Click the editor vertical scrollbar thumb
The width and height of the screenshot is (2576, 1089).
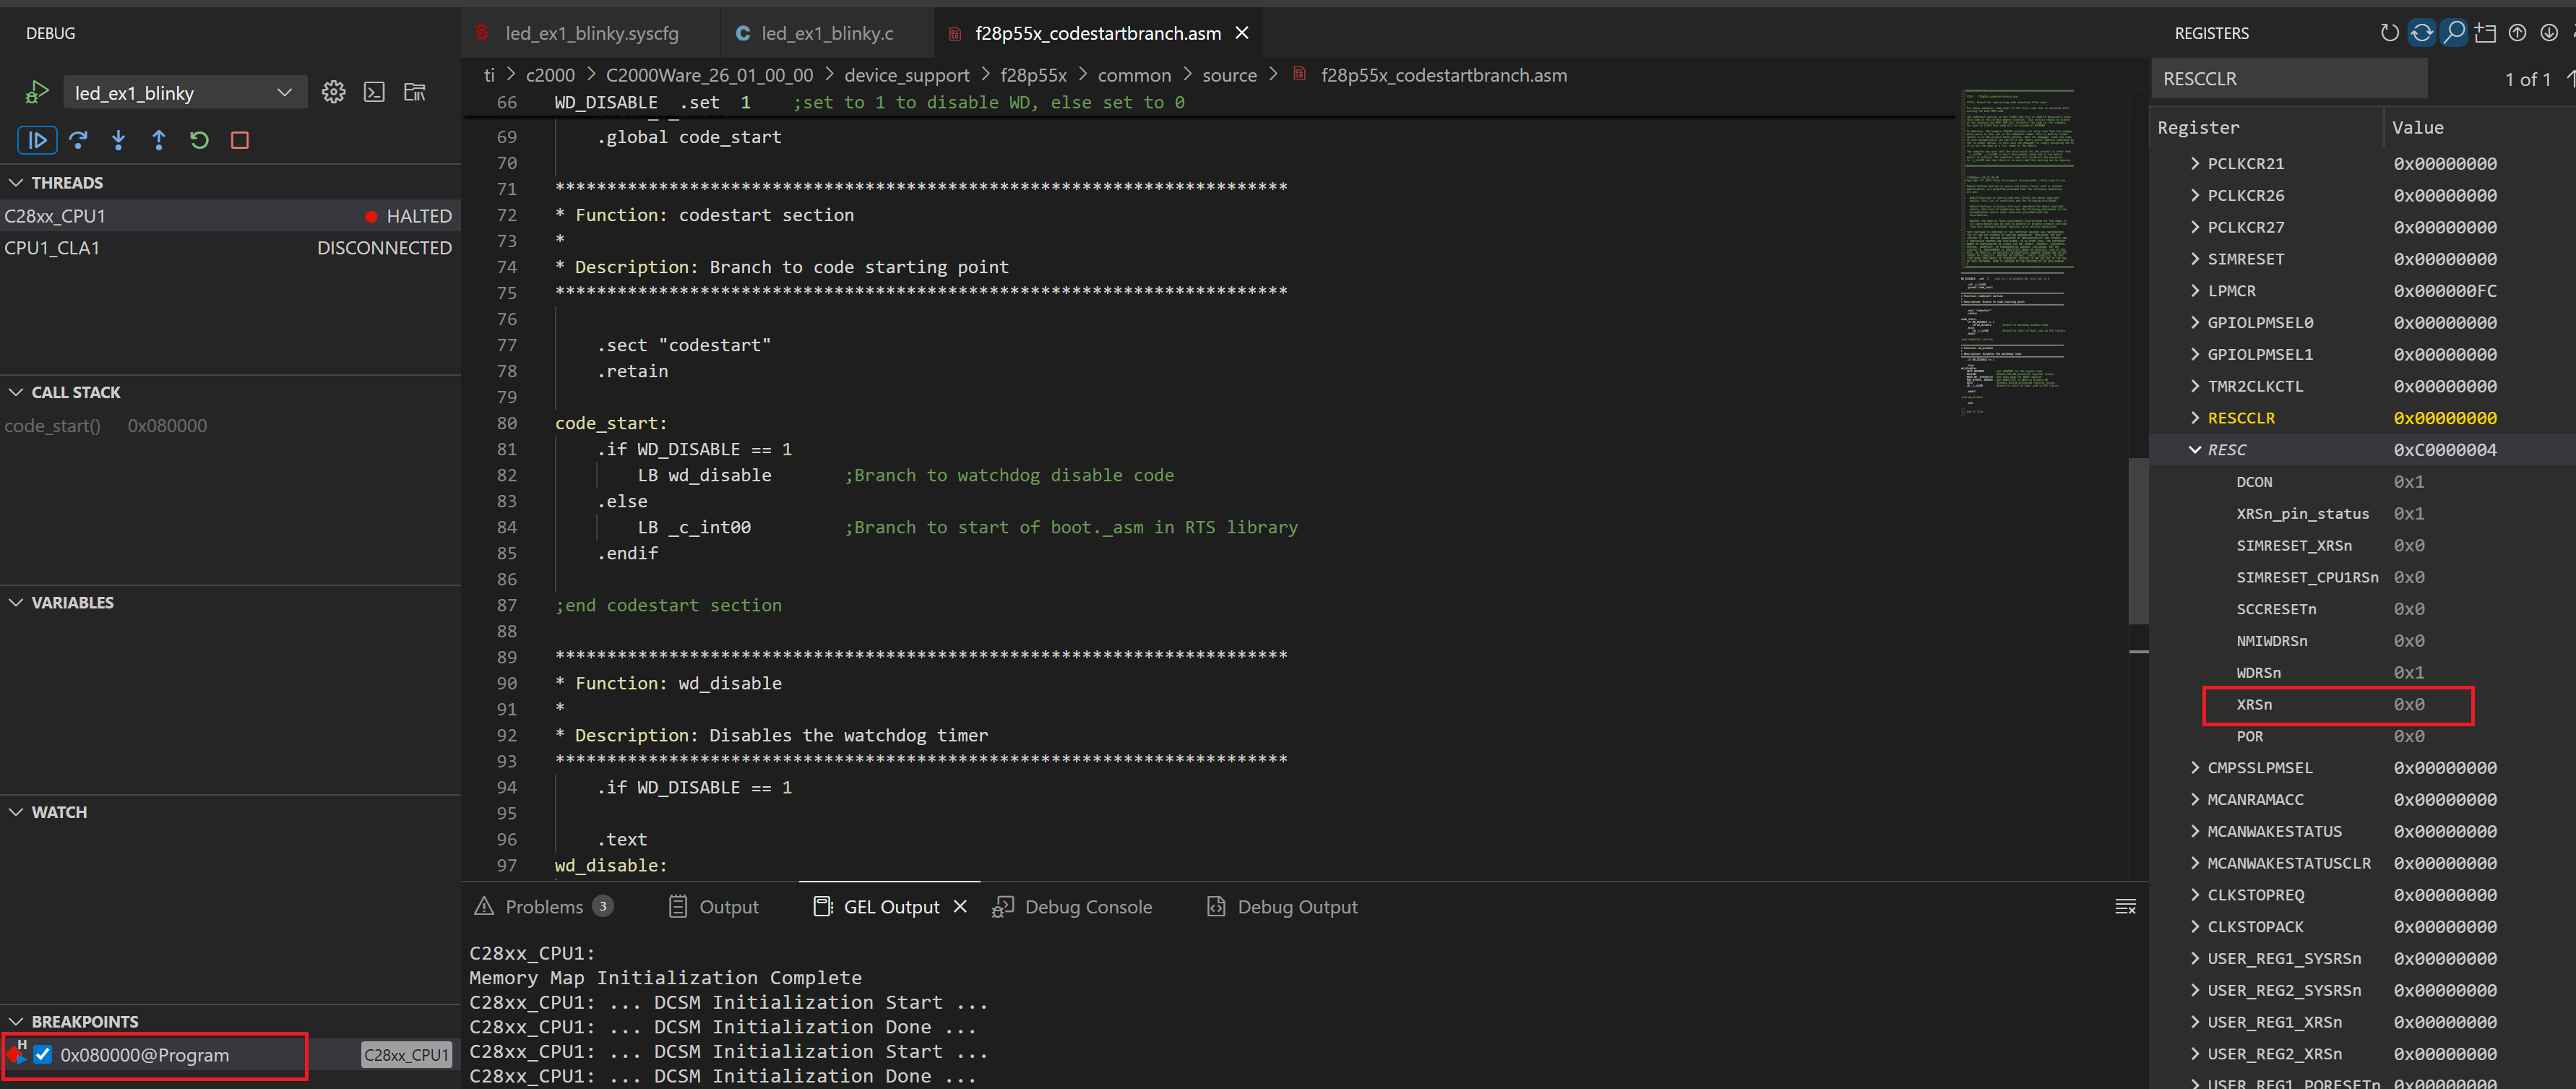coord(2138,540)
